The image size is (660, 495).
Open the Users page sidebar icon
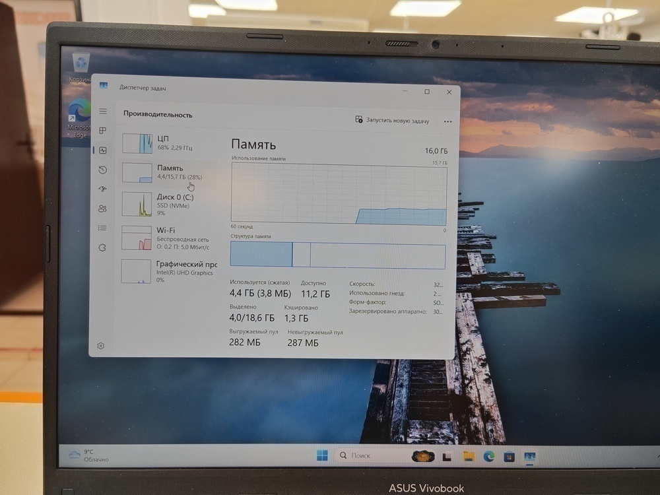click(102, 209)
